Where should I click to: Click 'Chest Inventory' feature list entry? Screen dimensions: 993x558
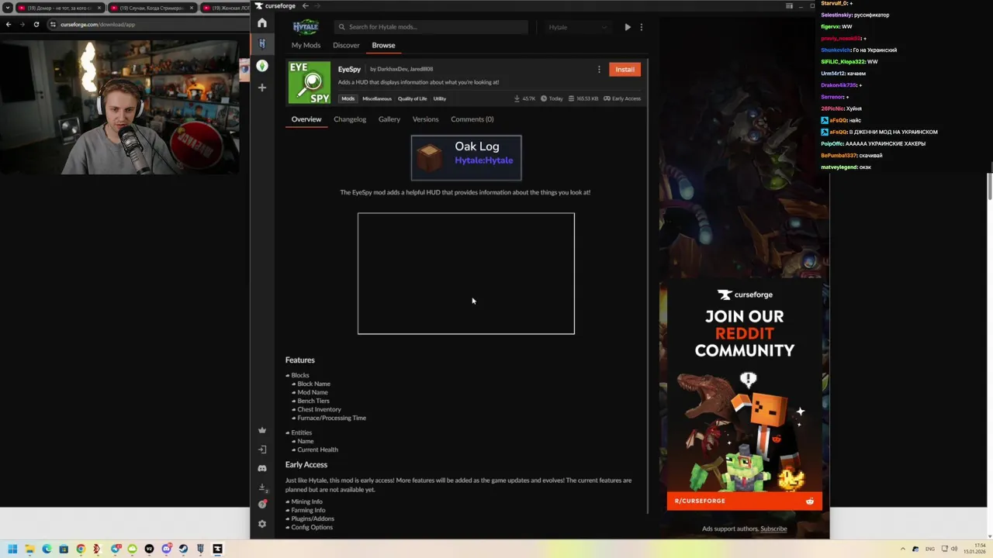319,409
